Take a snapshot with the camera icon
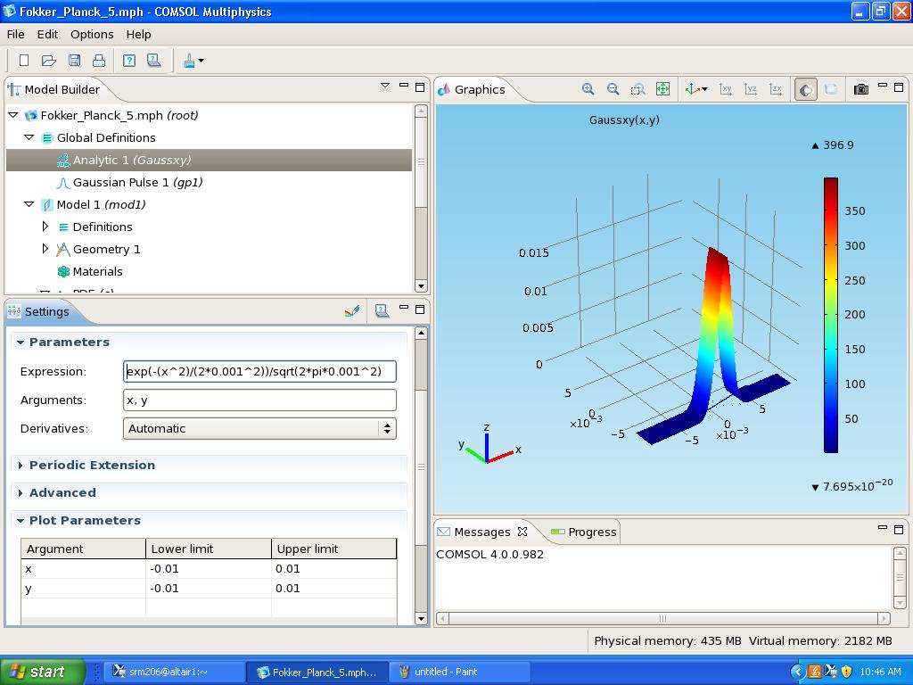913x685 pixels. 860,89
